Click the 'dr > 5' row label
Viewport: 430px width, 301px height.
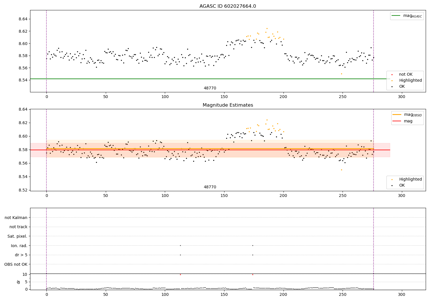21,255
